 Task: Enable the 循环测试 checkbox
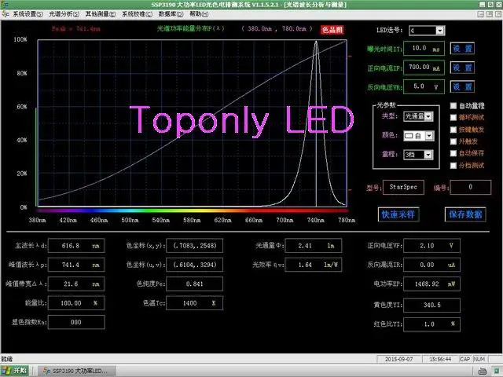click(453, 118)
